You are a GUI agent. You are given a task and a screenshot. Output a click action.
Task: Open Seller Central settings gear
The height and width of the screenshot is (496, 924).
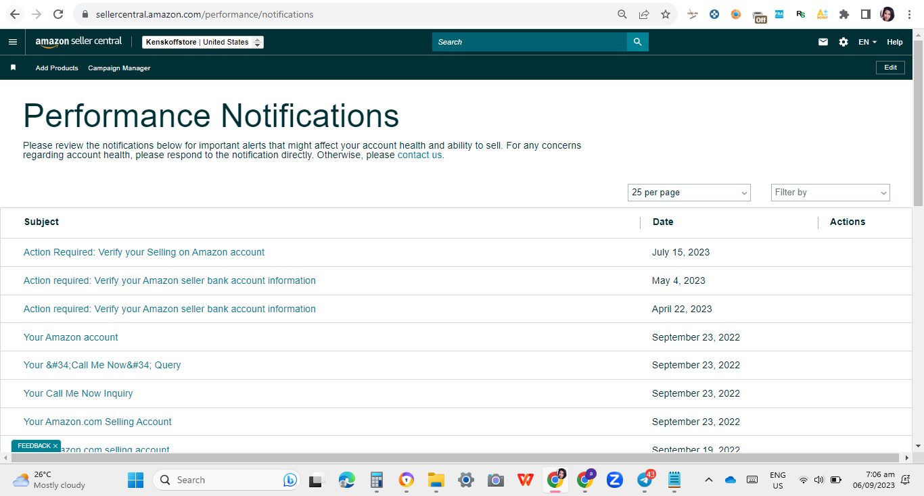(x=844, y=42)
